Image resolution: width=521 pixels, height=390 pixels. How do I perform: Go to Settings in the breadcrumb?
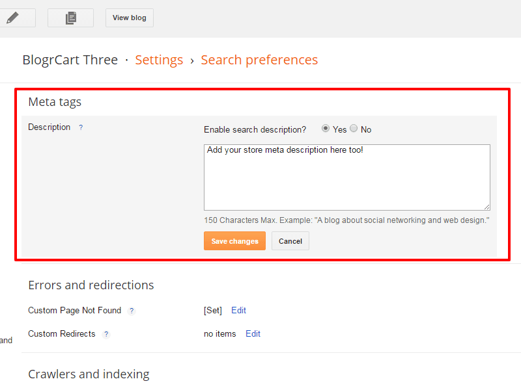click(x=159, y=60)
